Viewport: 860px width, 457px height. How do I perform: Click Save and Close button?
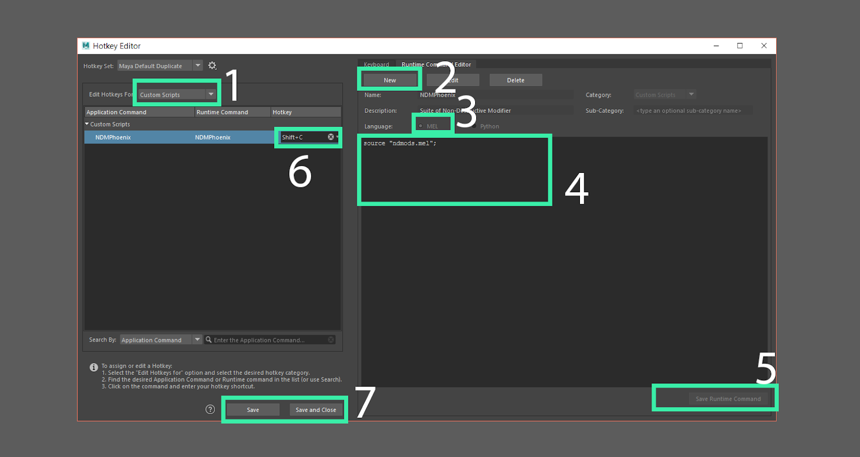tap(316, 410)
